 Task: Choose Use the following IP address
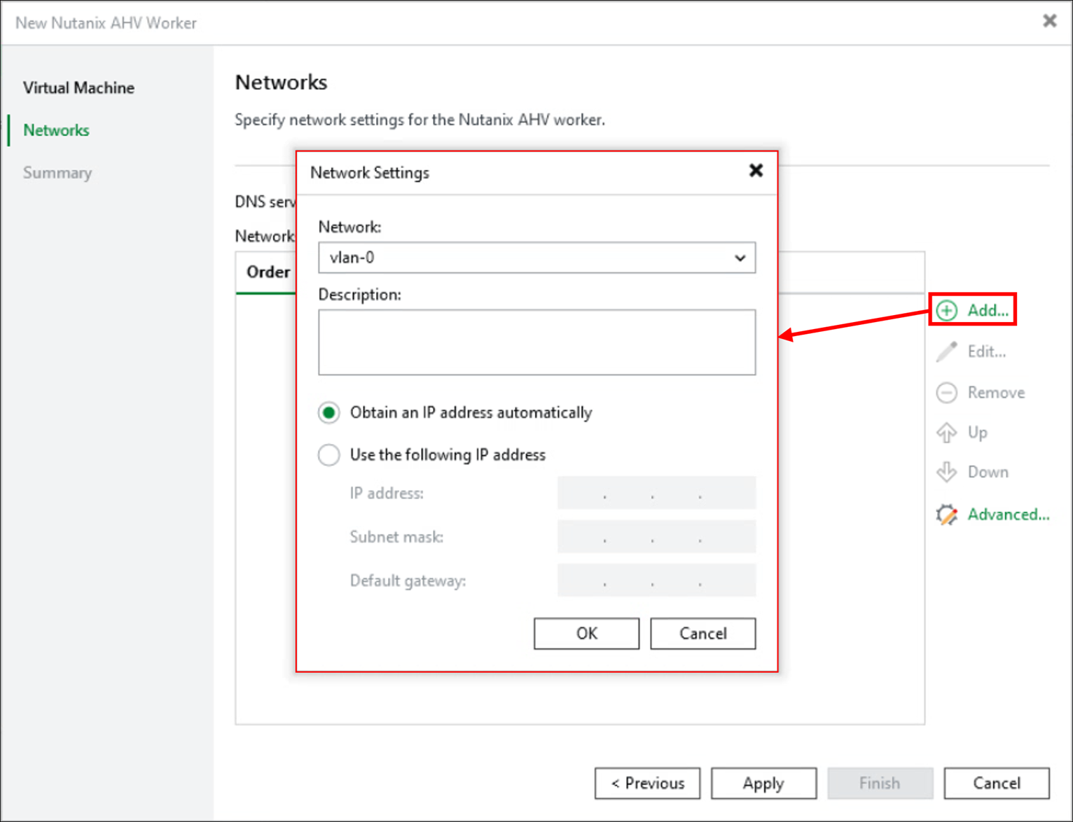328,455
